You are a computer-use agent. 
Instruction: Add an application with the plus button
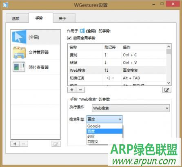pyautogui.click(x=15, y=144)
